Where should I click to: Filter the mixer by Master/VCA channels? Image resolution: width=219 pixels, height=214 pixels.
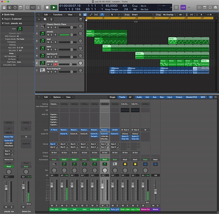pyautogui.click(x=191, y=97)
